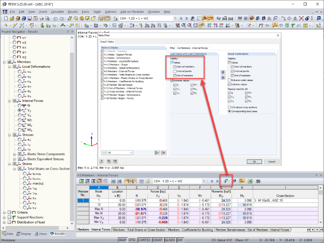324x243 pixels.
Task: Click the Print icon in the toolbar
Action: click(x=41, y=18)
